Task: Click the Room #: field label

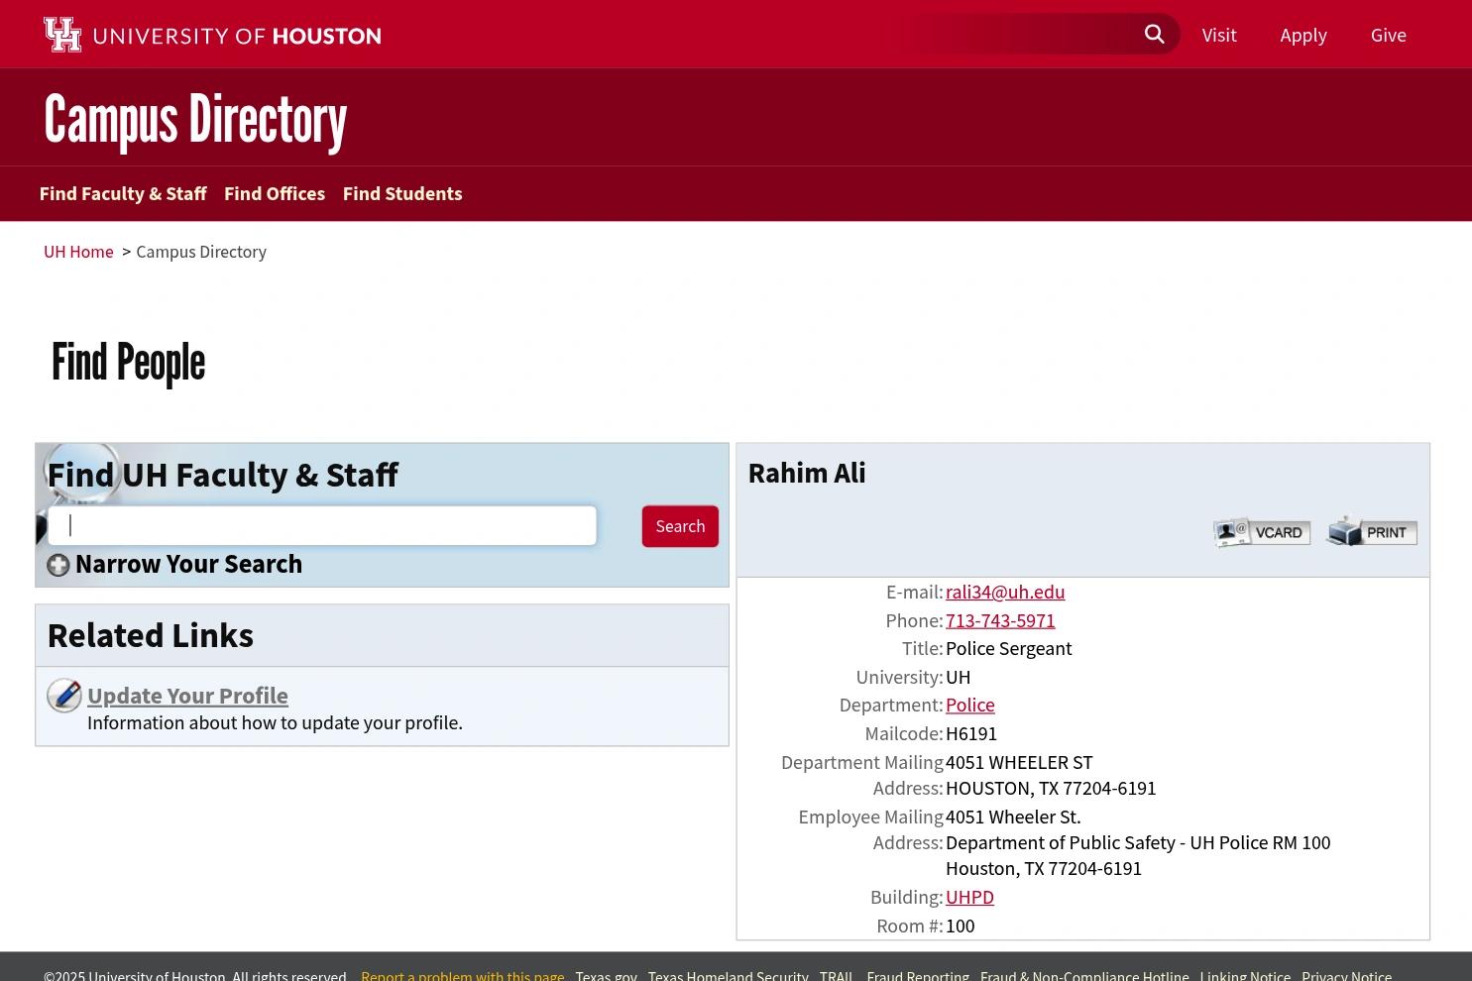Action: 909,926
